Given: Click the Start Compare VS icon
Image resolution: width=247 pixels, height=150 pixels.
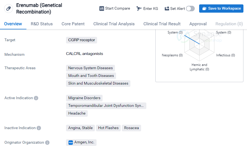Looking at the screenshot, I should [x=102, y=9].
